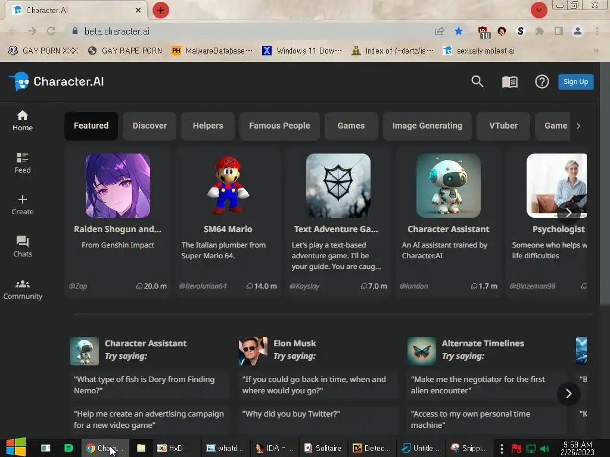Open the red tab search dropdown button

[539, 11]
